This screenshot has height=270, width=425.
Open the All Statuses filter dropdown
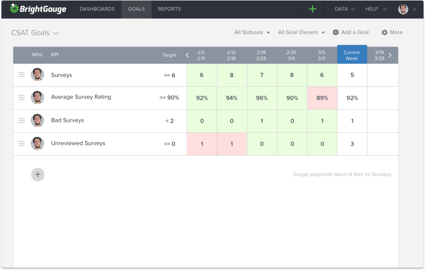click(252, 33)
